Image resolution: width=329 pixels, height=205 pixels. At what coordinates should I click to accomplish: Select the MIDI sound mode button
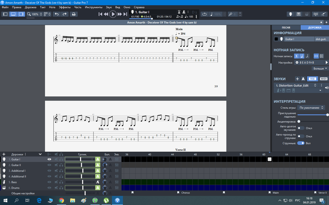coord(324,79)
